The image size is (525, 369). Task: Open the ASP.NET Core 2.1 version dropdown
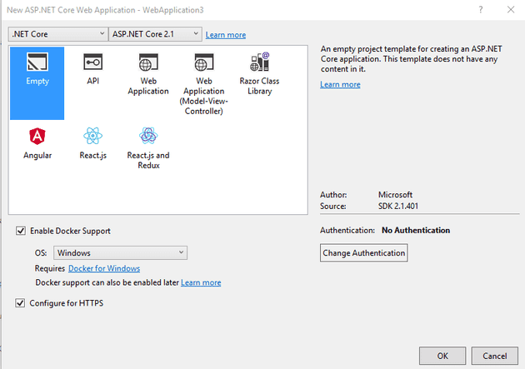coord(155,34)
